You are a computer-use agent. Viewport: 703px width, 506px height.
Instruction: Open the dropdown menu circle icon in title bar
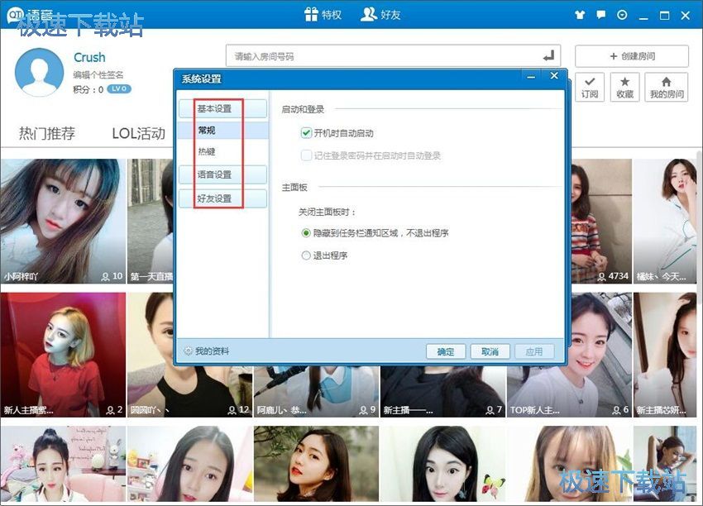coord(622,15)
